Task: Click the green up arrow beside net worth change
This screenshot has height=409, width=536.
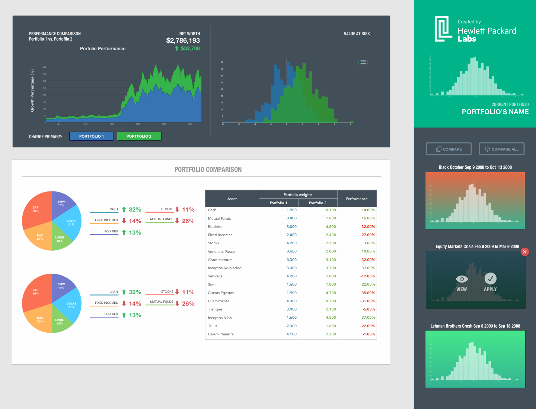Action: (x=177, y=48)
